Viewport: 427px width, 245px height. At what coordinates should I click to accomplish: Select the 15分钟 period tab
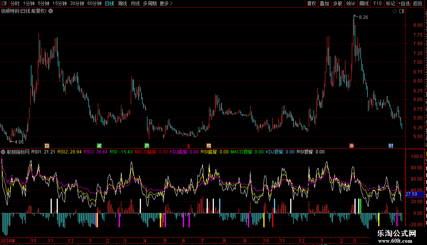60,3
